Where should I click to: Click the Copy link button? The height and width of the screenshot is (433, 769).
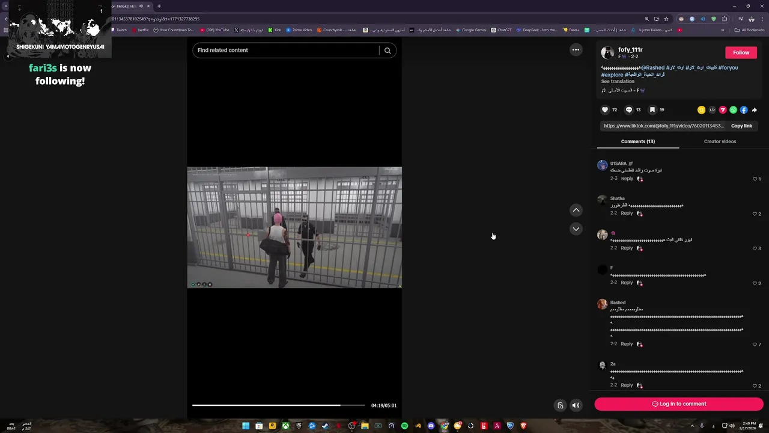click(x=741, y=126)
